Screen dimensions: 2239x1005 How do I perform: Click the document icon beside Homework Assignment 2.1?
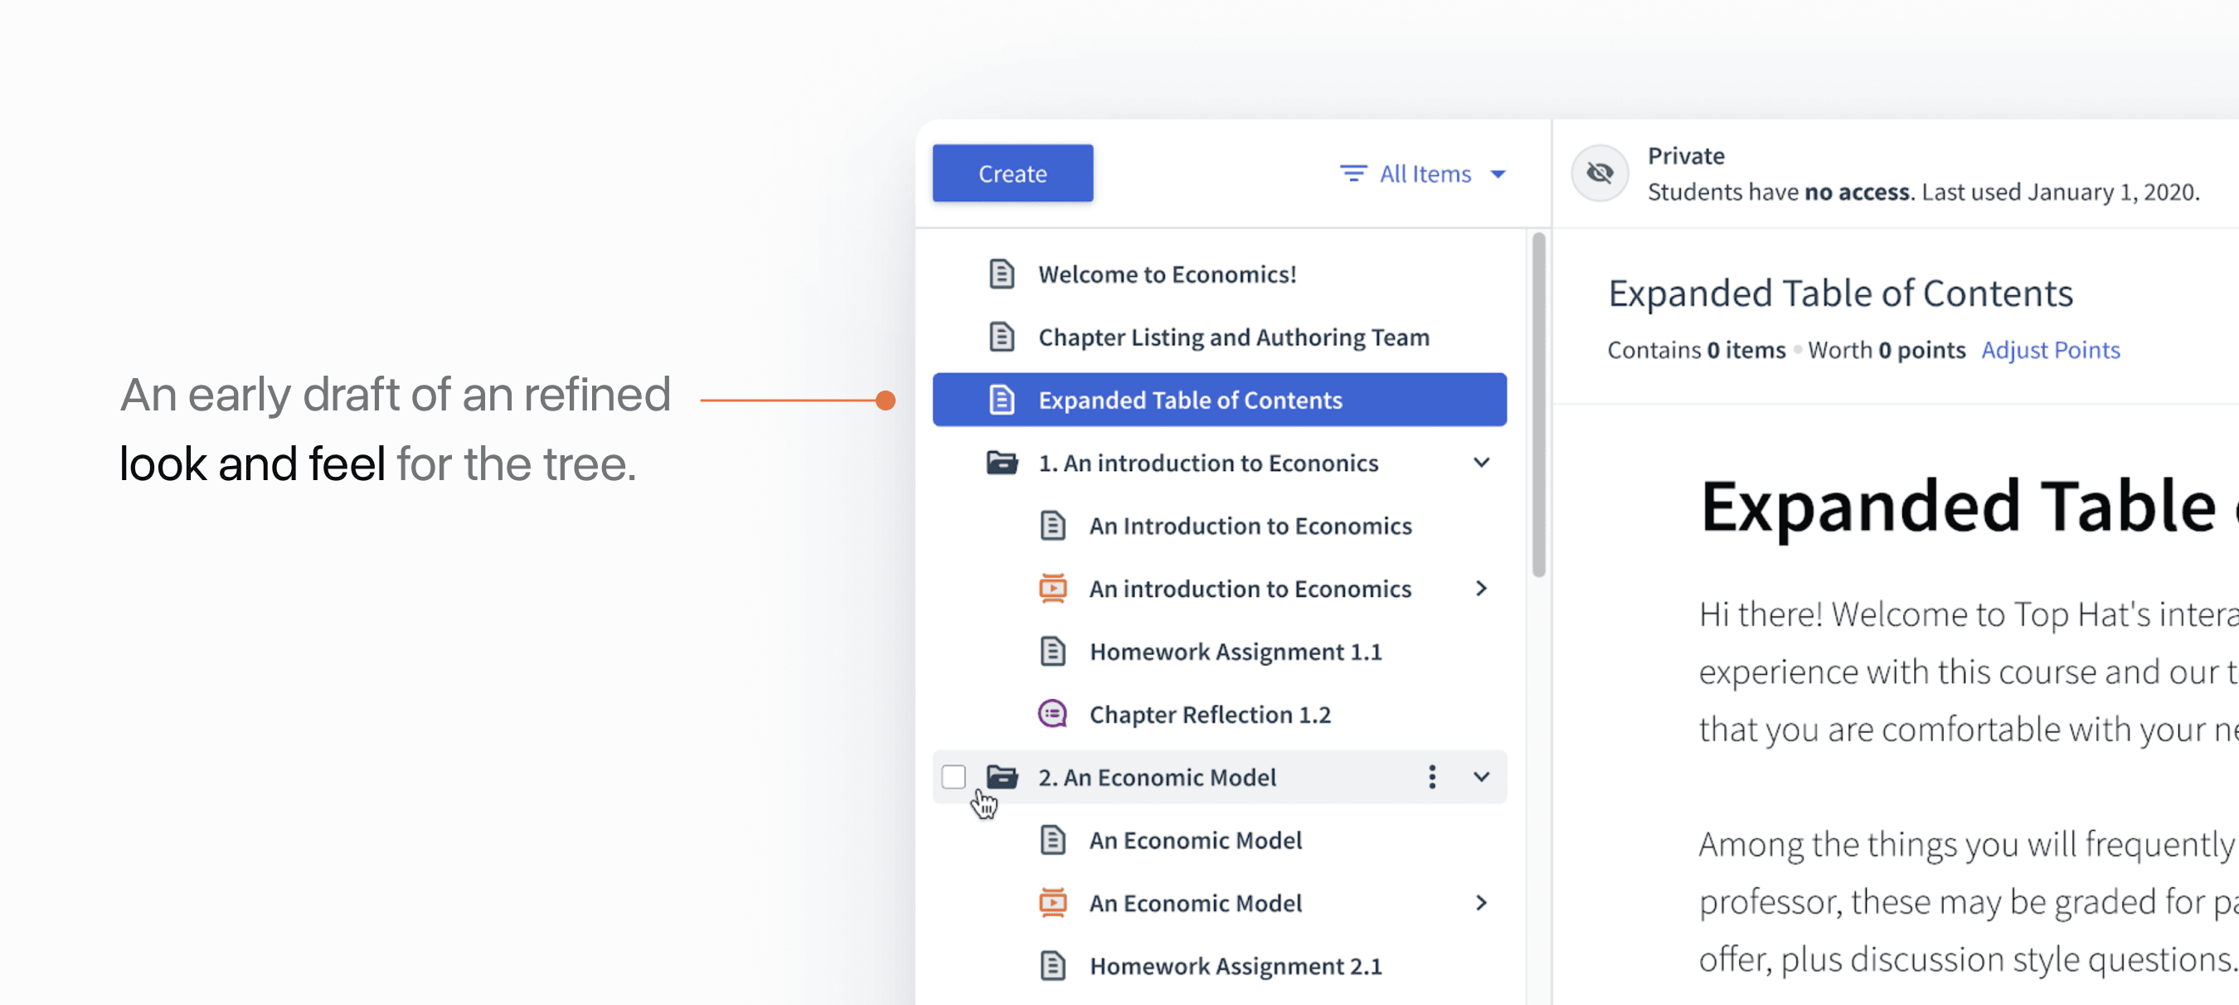(1052, 965)
